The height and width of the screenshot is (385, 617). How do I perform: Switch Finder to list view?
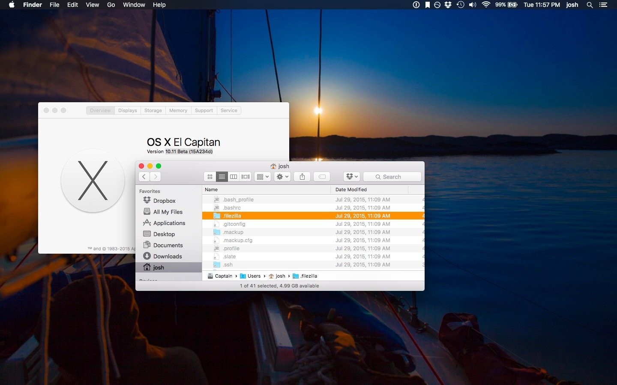[x=222, y=177]
